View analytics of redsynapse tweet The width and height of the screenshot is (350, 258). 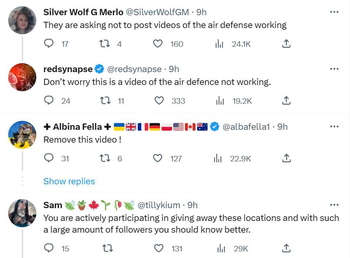(x=220, y=101)
